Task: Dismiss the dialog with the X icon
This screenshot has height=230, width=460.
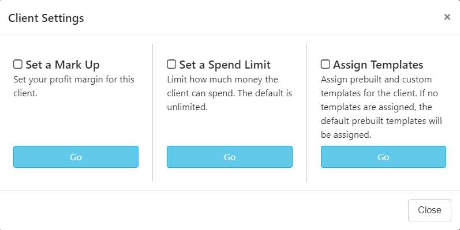Action: pyautogui.click(x=447, y=17)
